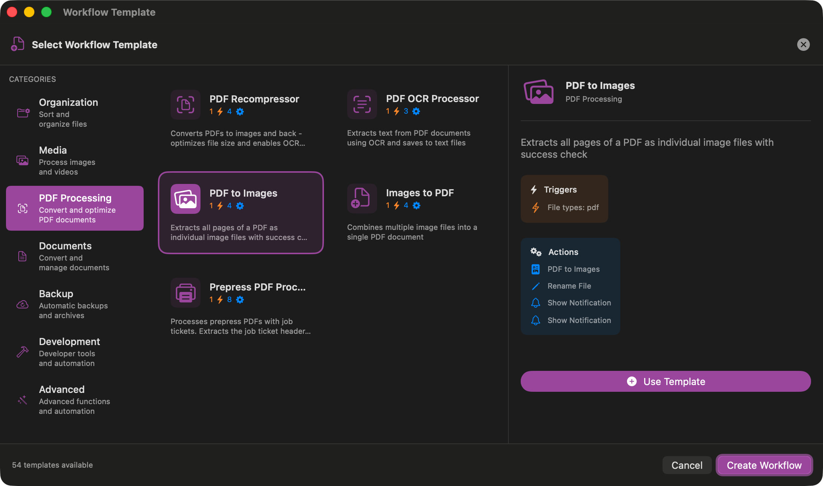Click the PDF Processing sidebar document icon
This screenshot has width=823, height=486.
[x=23, y=208]
